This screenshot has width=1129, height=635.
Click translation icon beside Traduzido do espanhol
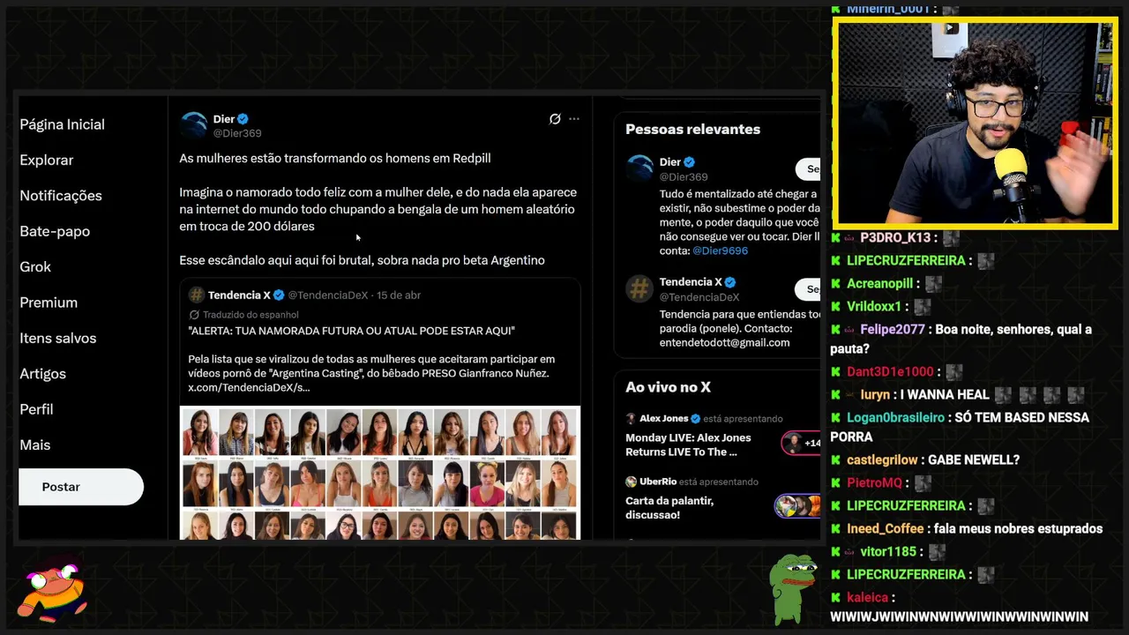(194, 315)
